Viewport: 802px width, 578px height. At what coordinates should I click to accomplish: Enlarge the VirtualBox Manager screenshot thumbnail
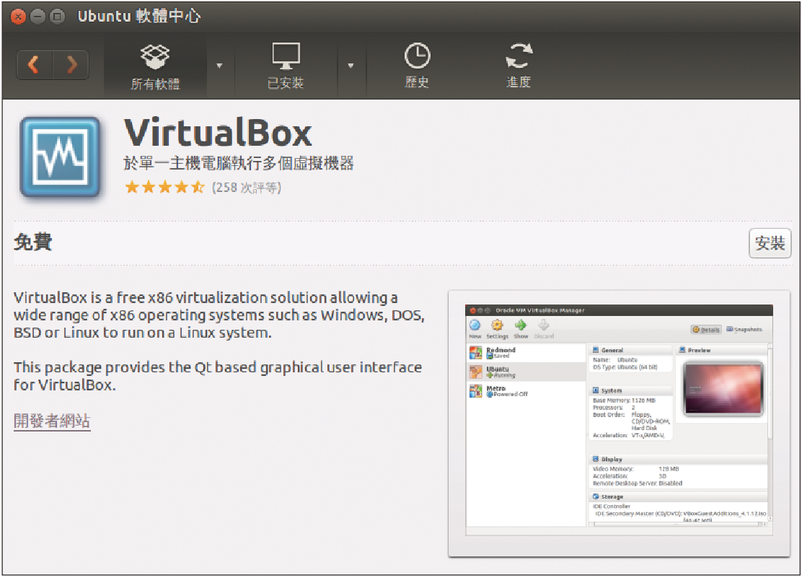point(619,424)
